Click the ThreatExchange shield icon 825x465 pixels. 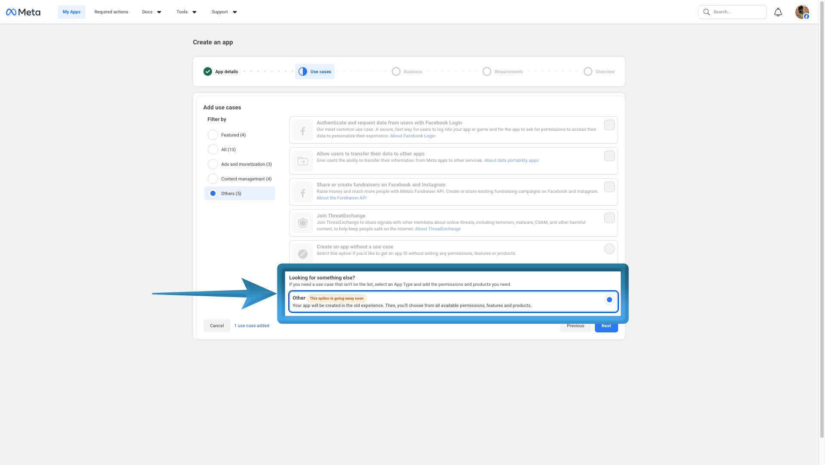click(x=303, y=223)
